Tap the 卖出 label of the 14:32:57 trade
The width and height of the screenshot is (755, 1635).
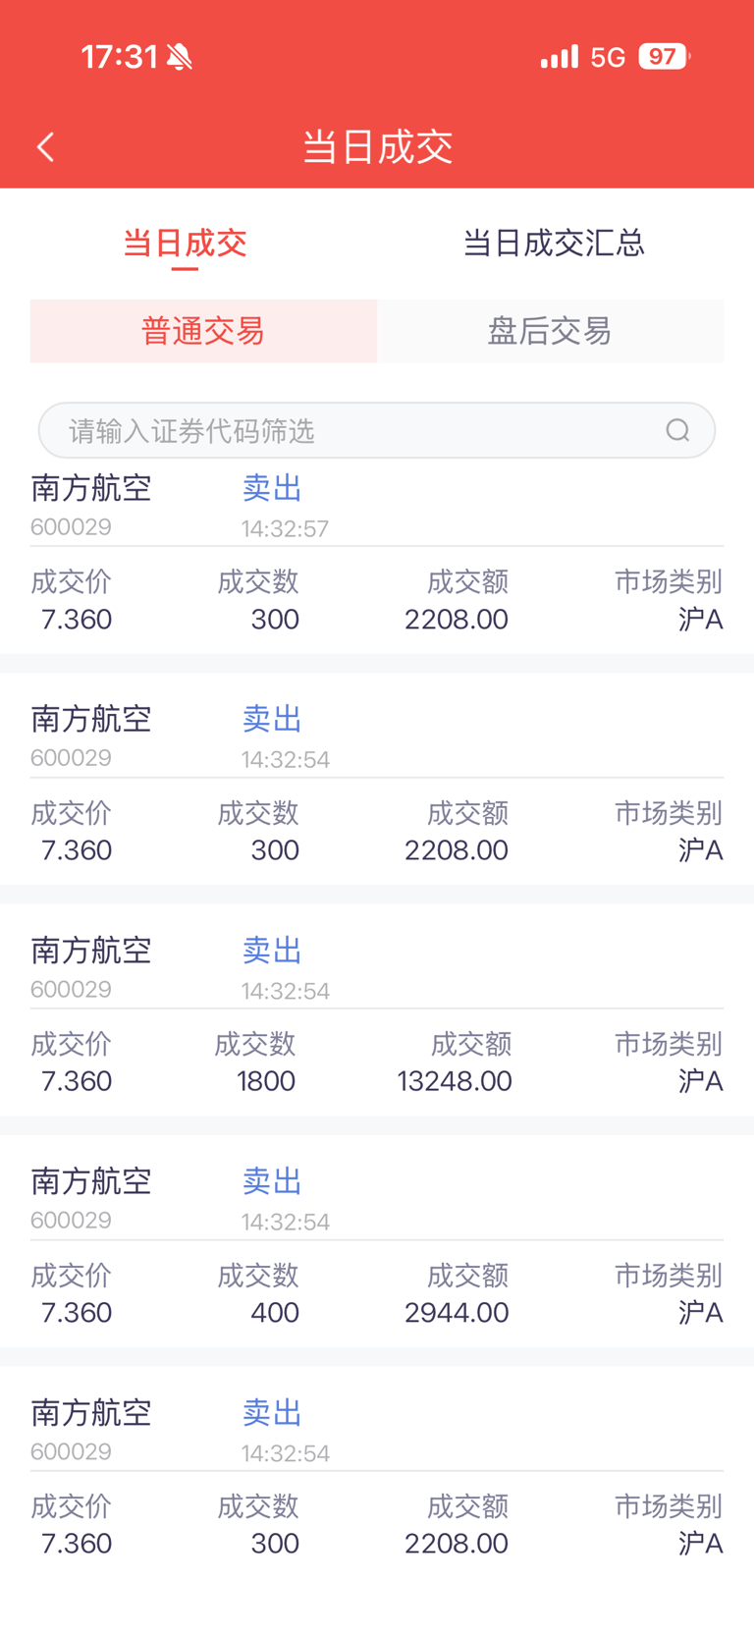(x=272, y=488)
